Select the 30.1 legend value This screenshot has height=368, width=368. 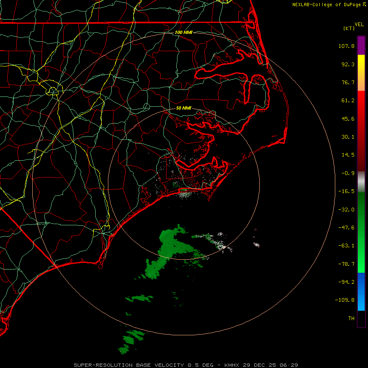coord(348,137)
